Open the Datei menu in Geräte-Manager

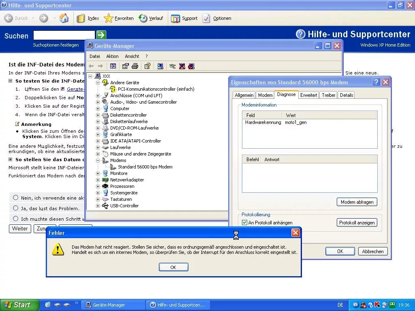[x=95, y=56]
